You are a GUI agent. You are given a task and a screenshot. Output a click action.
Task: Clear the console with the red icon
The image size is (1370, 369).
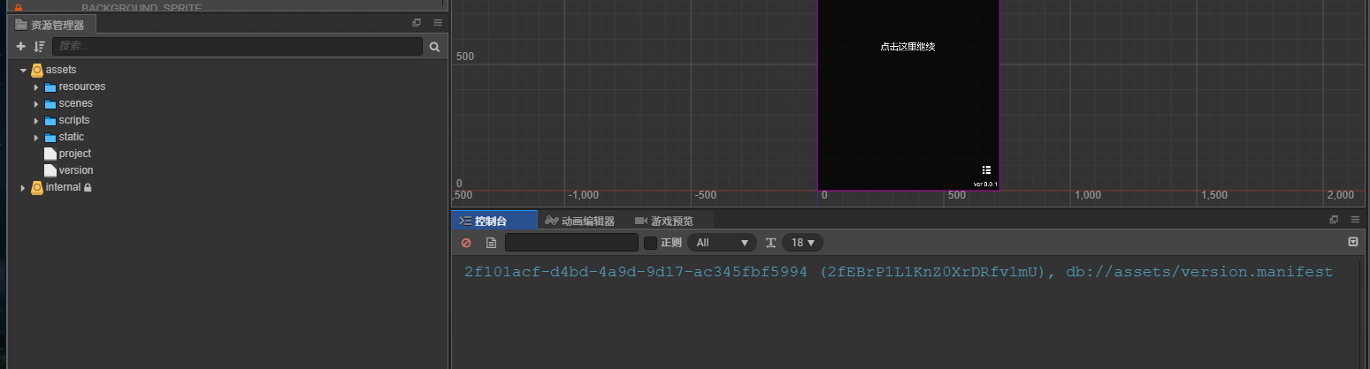(466, 243)
